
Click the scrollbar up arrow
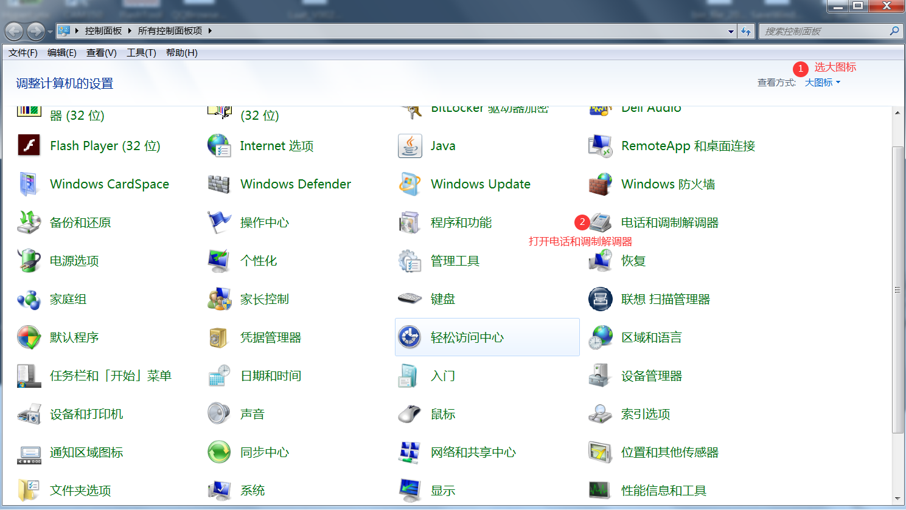897,113
